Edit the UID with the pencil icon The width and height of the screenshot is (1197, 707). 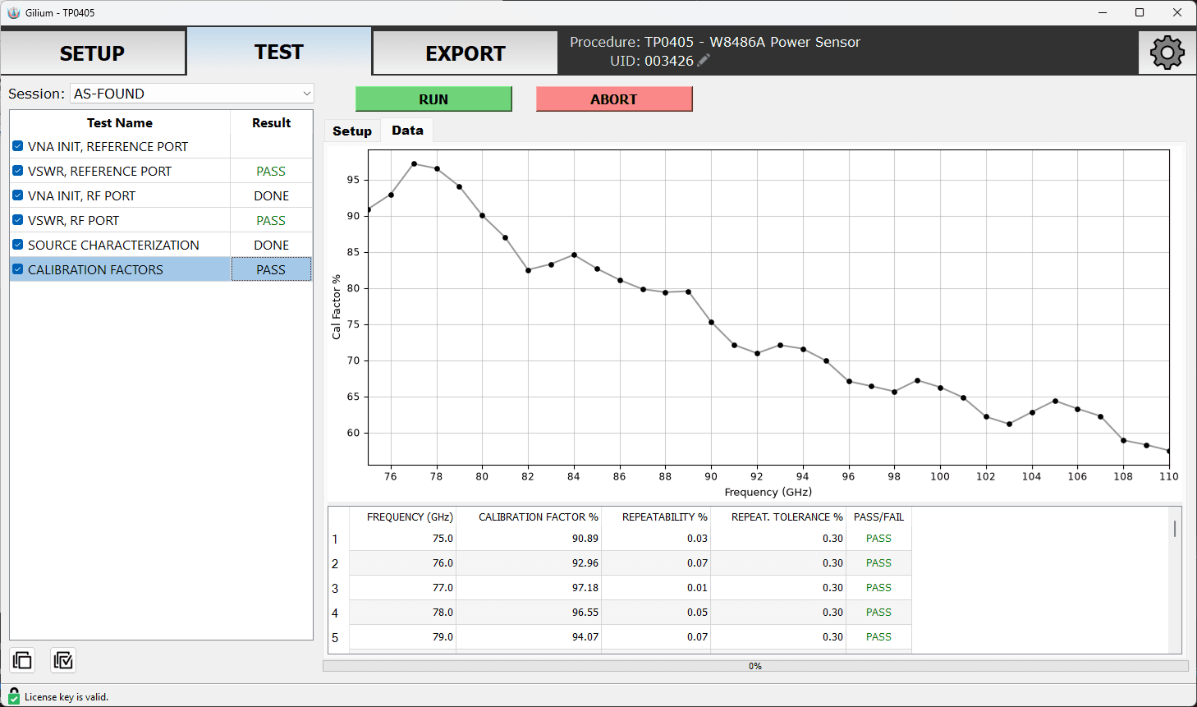pos(704,60)
